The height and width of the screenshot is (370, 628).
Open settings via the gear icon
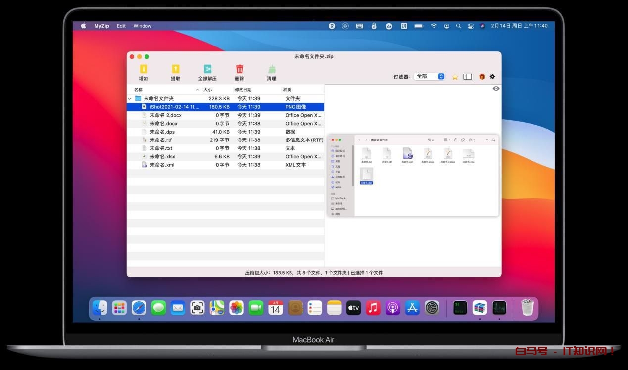click(492, 77)
